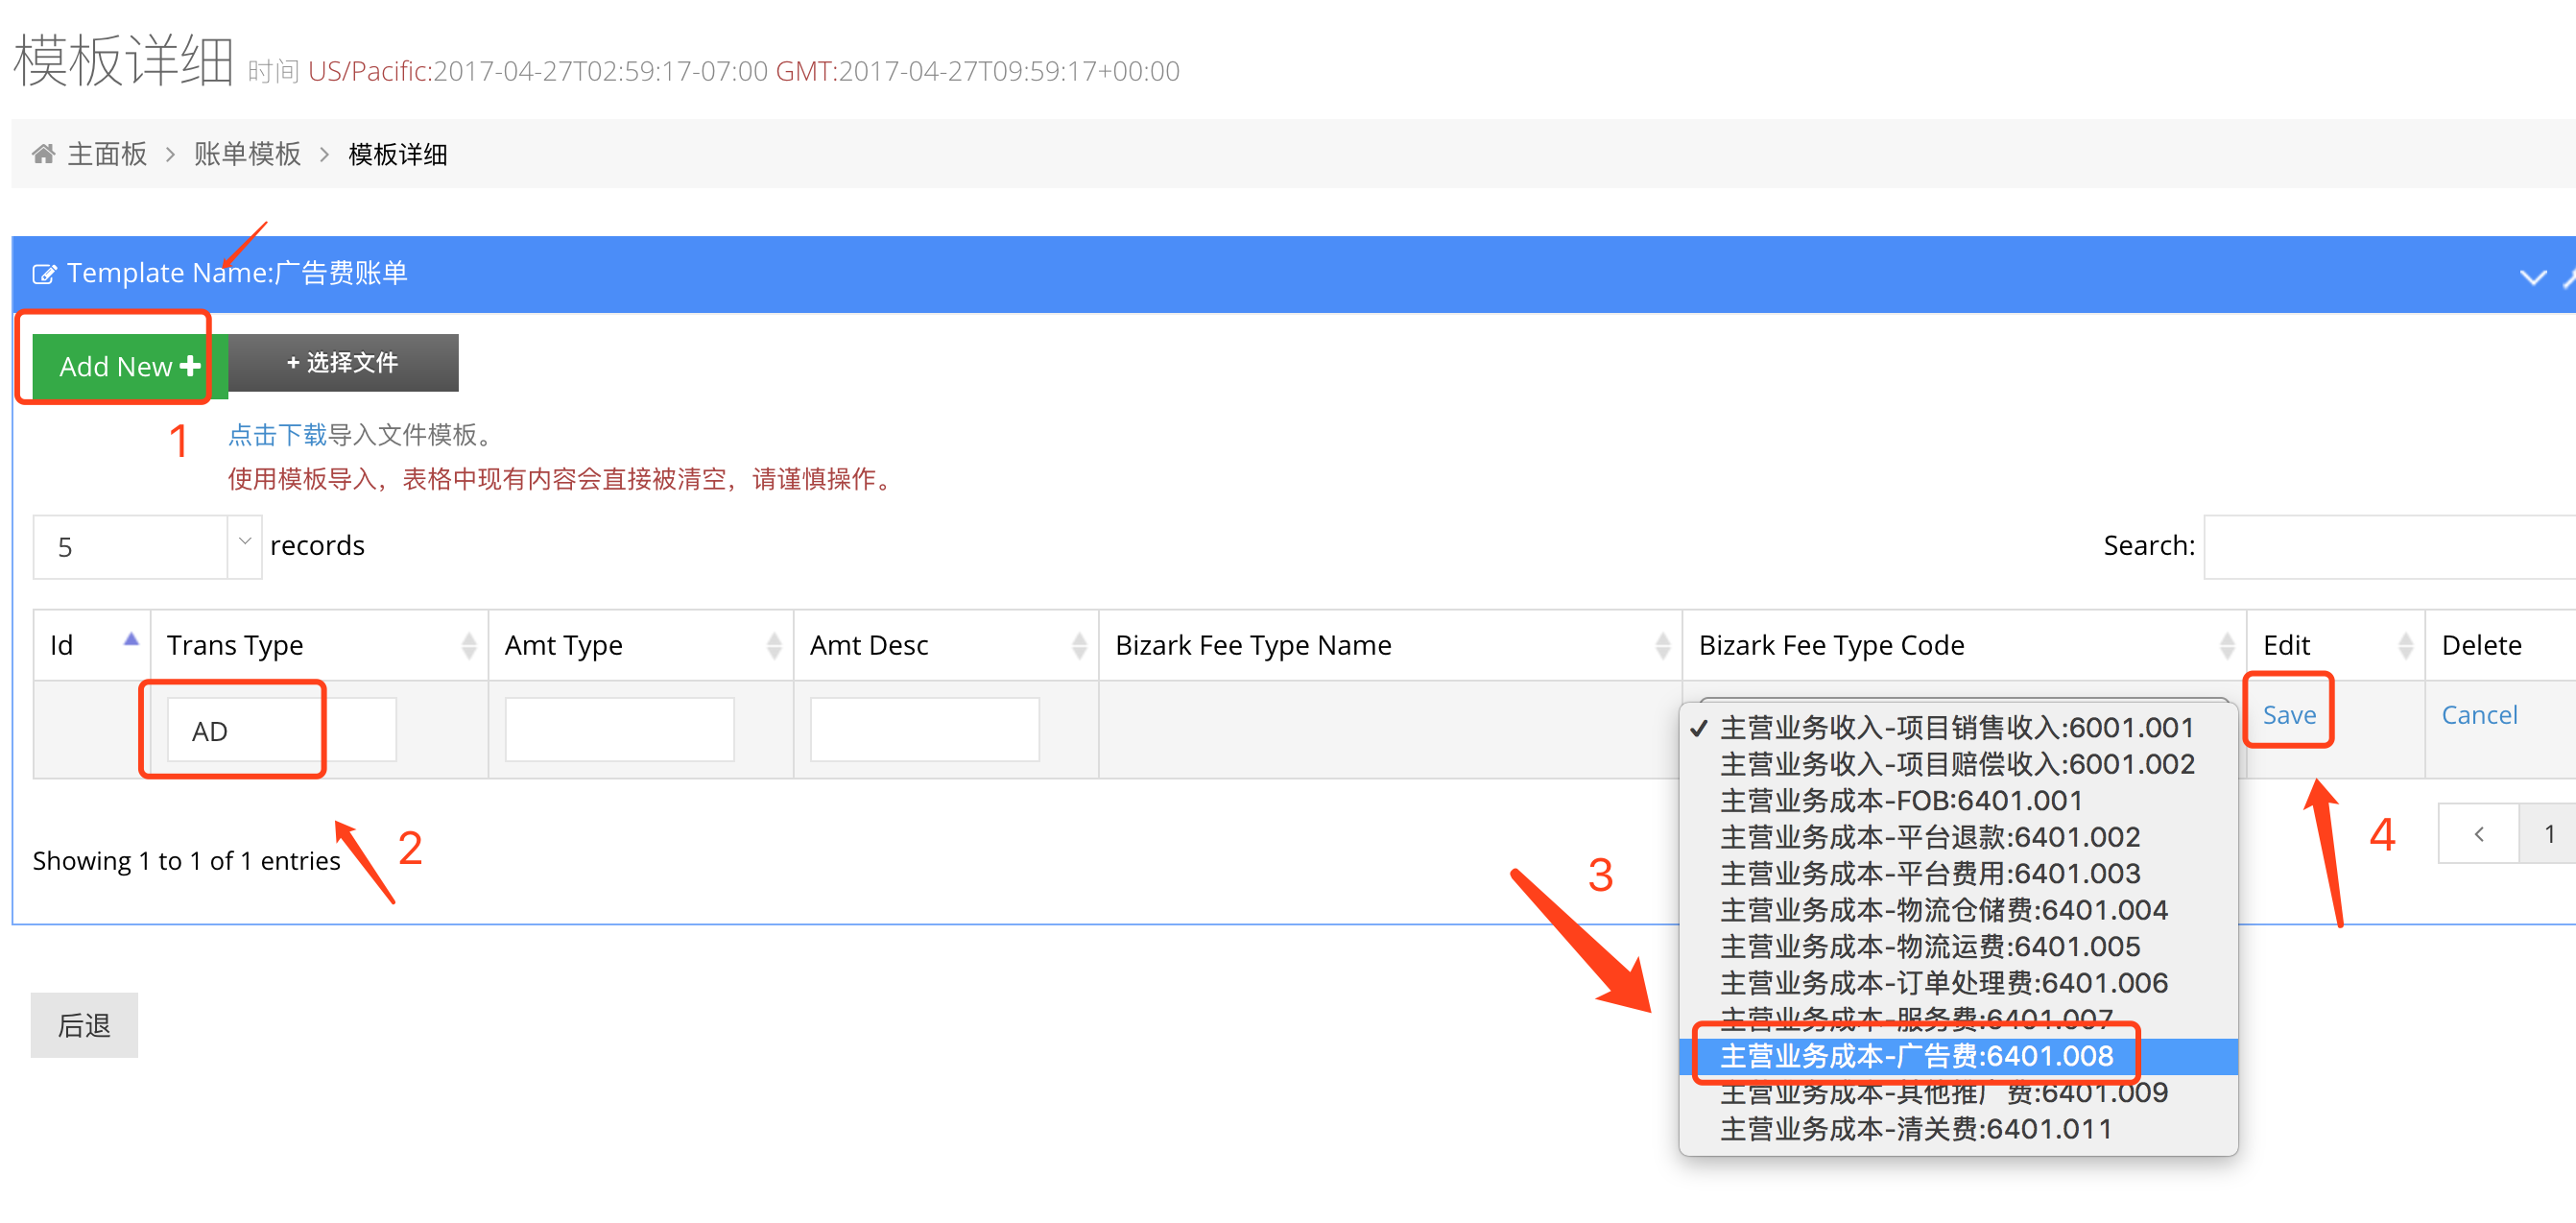This screenshot has height=1223, width=2576.
Task: Go to 主面板 in breadcrumb
Action: [107, 154]
